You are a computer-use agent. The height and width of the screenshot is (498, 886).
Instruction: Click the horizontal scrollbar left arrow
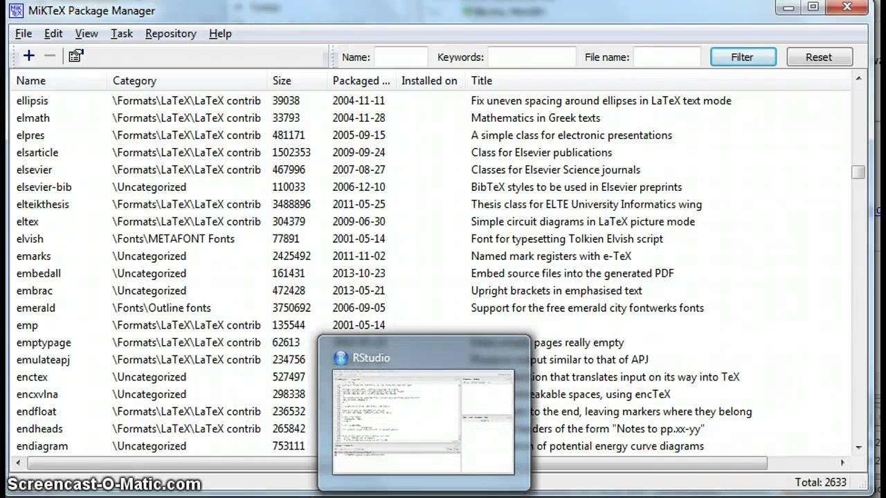coord(19,462)
